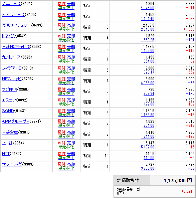Screen dimensions: 196x198
Task: Open the フィデアHD stock link
Action: tap(12, 68)
